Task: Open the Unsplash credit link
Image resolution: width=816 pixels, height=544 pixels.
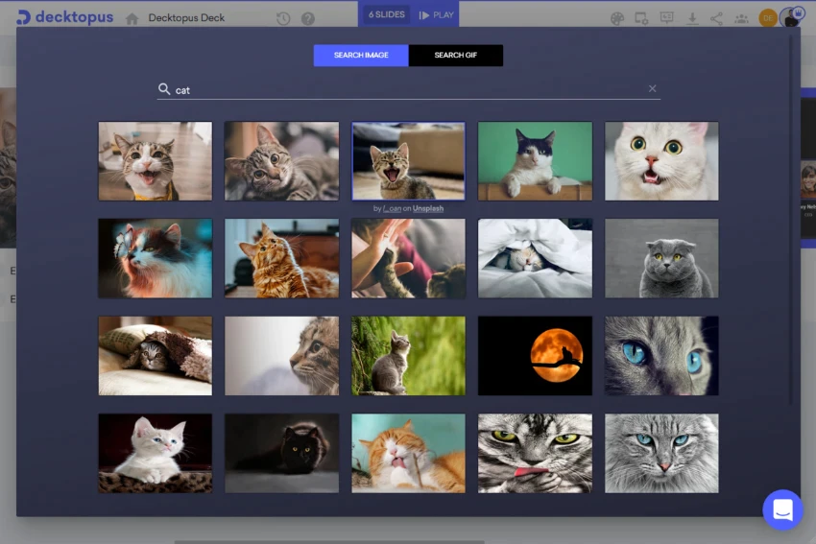Action: pos(428,208)
